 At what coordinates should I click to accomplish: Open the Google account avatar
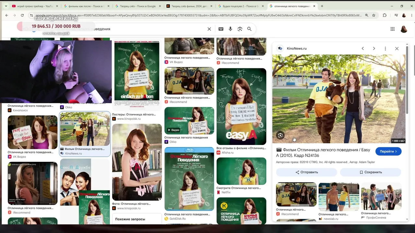404,29
